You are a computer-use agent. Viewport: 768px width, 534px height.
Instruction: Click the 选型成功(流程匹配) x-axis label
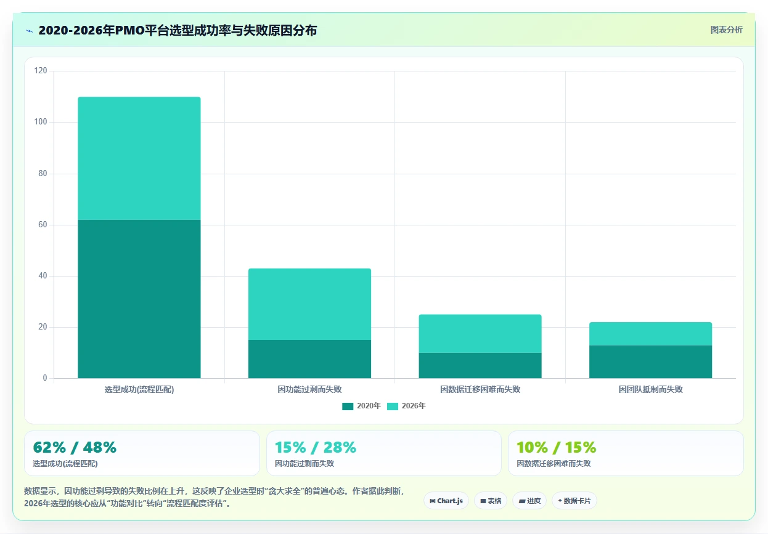[139, 389]
